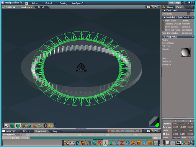Collapse the RingWork0 panel section
Screen dimensions: 196x147
point(164,37)
